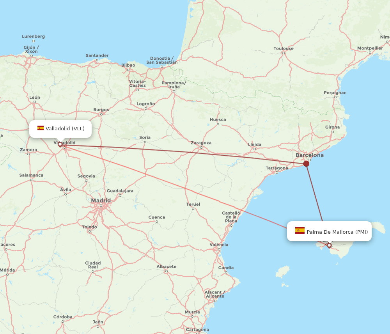
Task: Click the Pamplona/Iruña city label
Action: click(174, 85)
